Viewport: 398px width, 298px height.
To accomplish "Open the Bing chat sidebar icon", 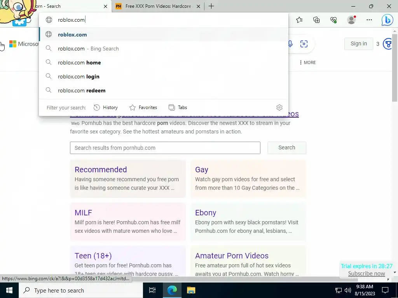I will click(x=388, y=20).
